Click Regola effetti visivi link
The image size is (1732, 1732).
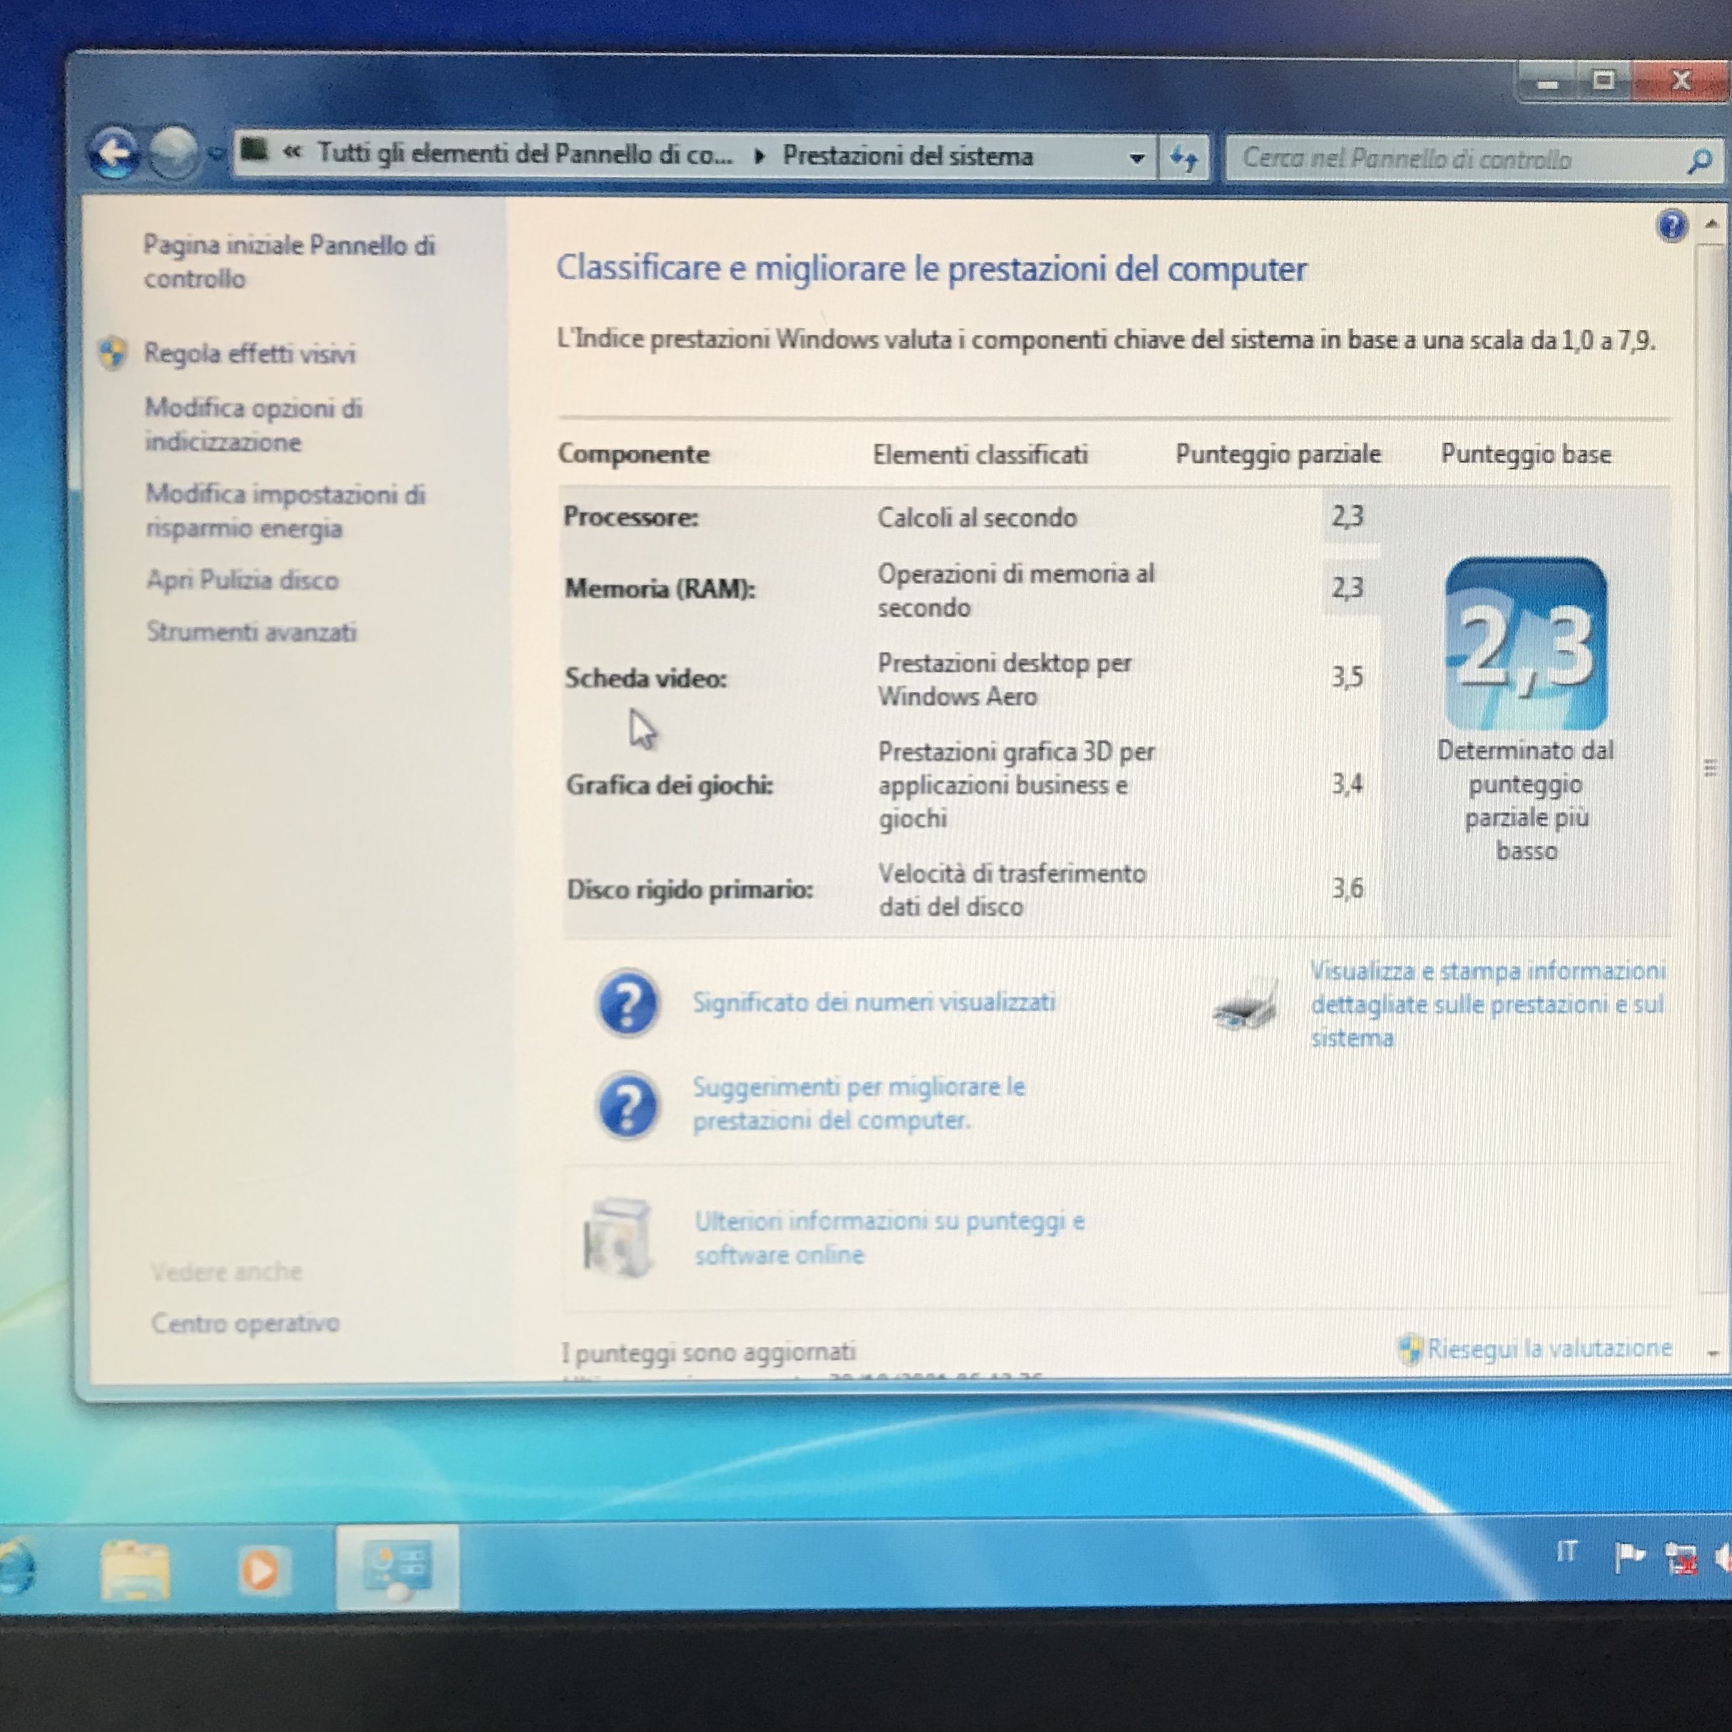[x=249, y=353]
